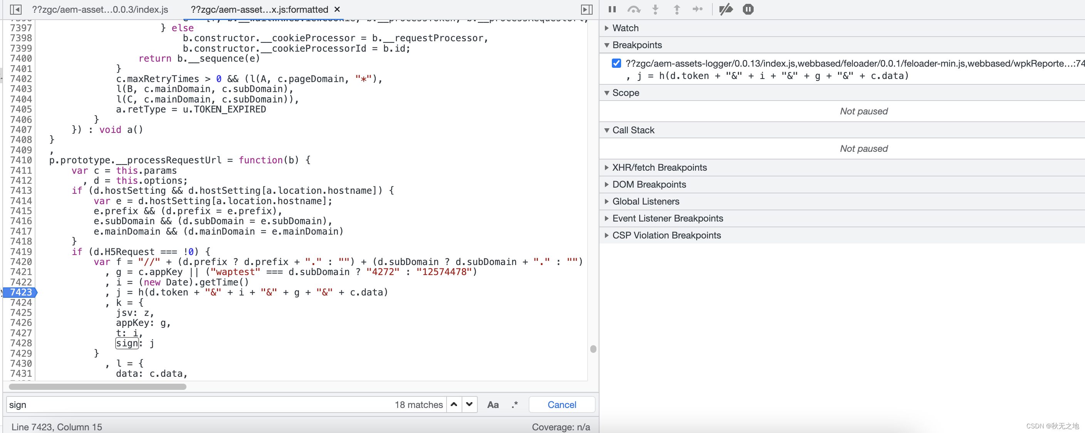Toggle the file navigator sidebar icon
Screen dimensions: 1085x433
tap(15, 9)
